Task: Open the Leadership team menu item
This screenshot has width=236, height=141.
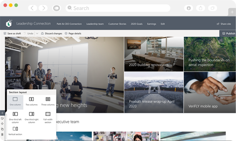Action: point(94,24)
